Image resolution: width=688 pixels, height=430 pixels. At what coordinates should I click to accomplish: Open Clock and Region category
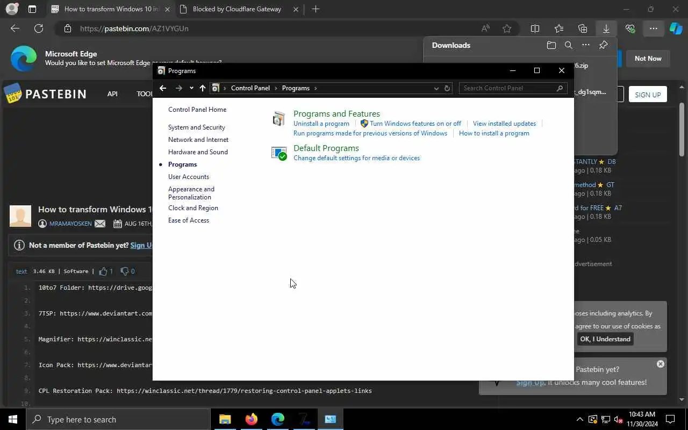coord(193,208)
